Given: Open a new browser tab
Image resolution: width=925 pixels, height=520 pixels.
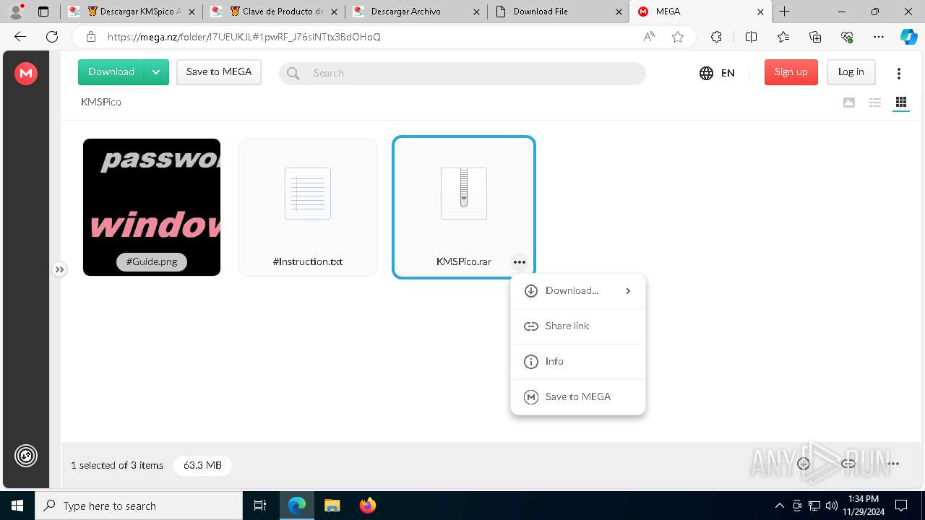Looking at the screenshot, I should 785,12.
